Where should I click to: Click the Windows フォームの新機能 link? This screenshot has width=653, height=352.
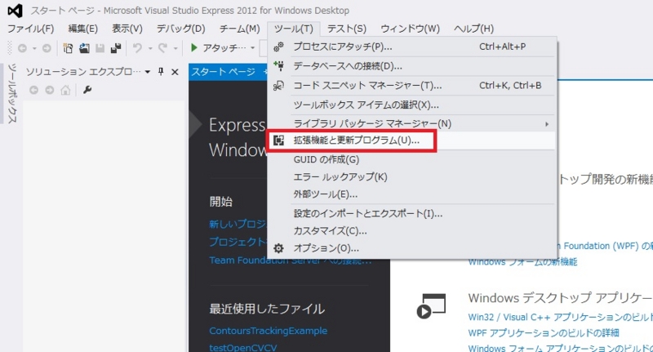(x=522, y=262)
